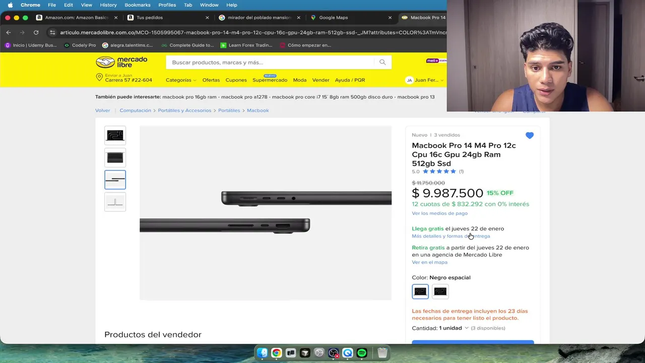The height and width of the screenshot is (363, 645).
Task: Open the Apple menu
Action: coord(10,5)
